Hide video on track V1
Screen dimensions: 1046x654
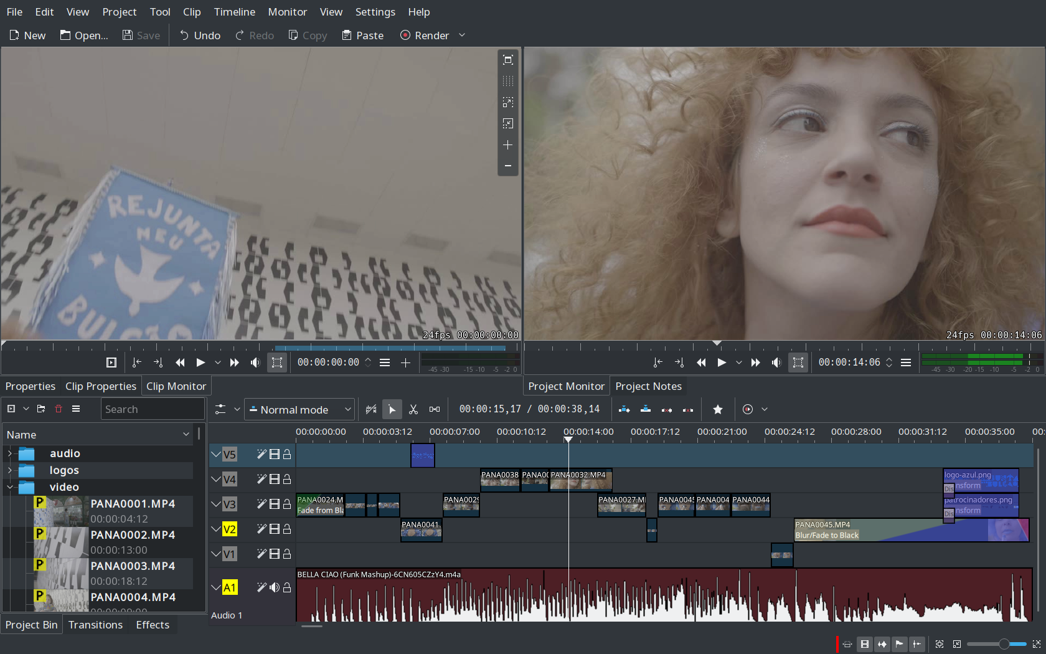[275, 554]
